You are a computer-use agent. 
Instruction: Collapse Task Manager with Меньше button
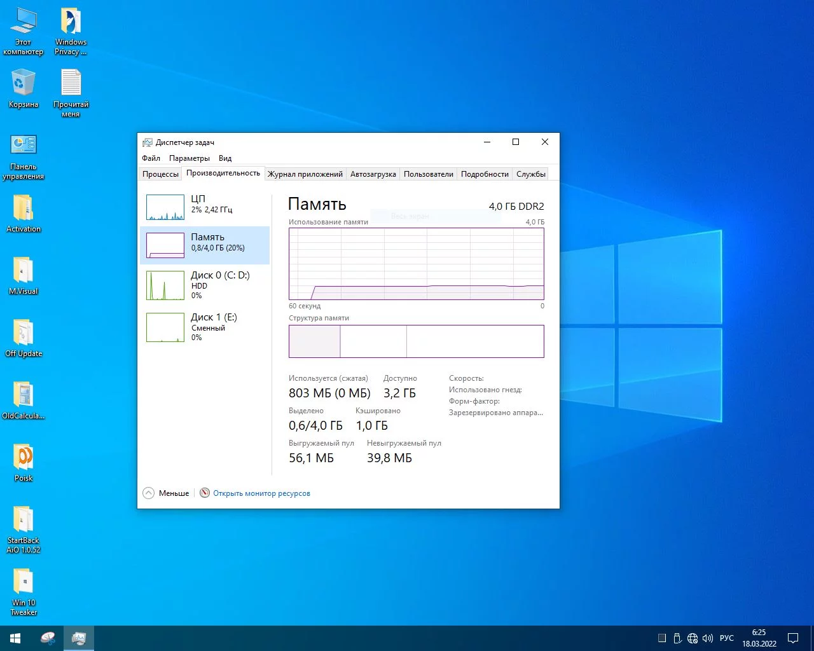click(167, 493)
